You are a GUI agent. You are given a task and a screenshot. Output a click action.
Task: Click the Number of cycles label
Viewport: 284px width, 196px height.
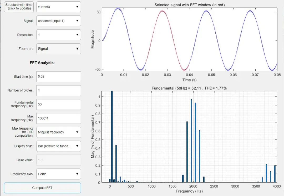click(x=20, y=90)
